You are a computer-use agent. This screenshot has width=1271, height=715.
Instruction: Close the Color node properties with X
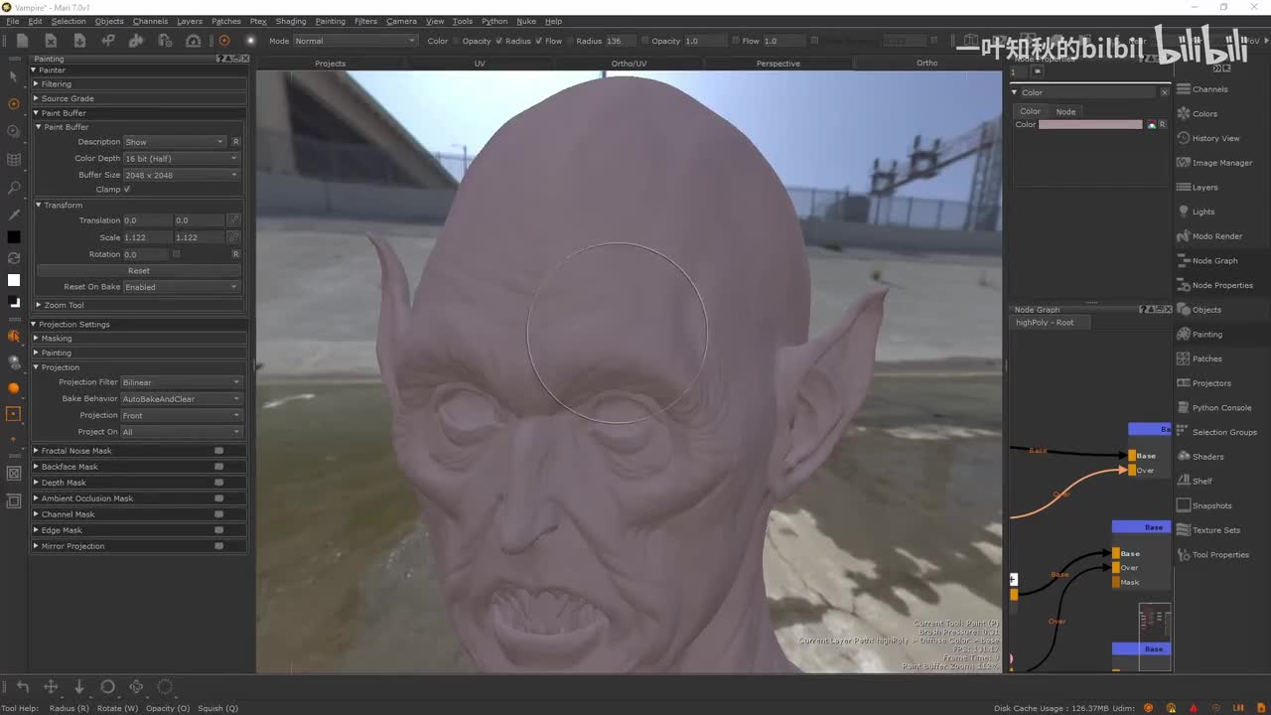[1165, 92]
